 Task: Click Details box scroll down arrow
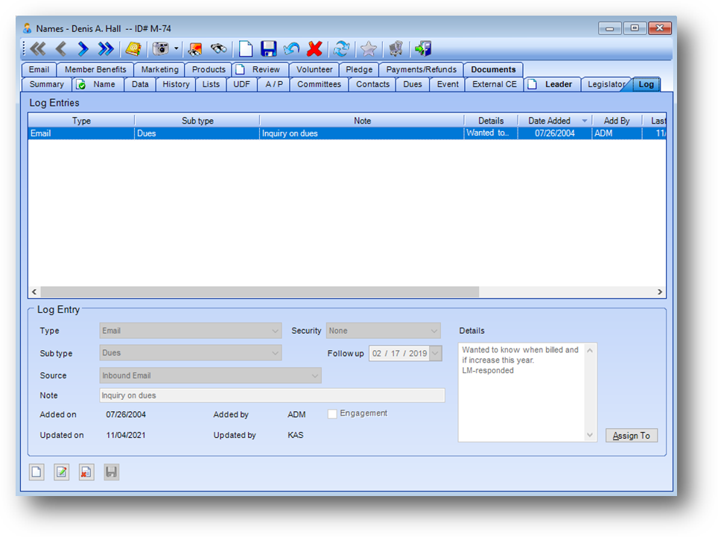coord(590,435)
